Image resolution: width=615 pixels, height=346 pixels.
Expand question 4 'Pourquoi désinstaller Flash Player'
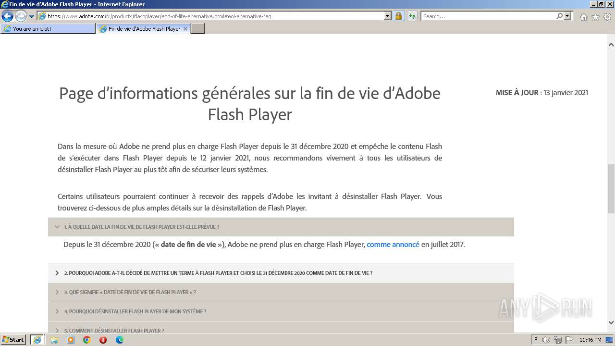(x=281, y=311)
